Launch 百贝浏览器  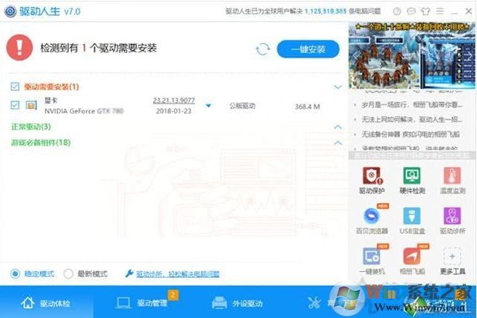tap(372, 220)
